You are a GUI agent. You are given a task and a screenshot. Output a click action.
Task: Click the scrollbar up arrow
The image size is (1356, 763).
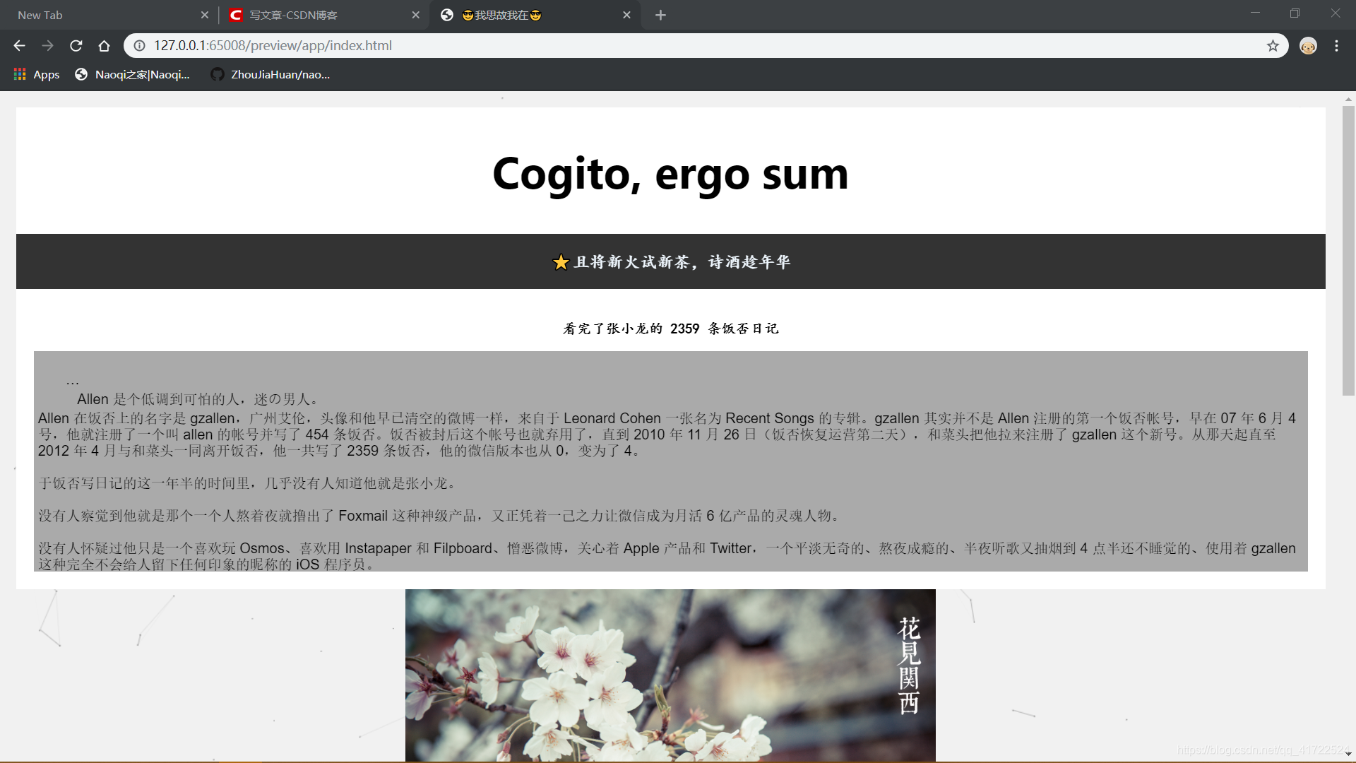pos(1348,99)
